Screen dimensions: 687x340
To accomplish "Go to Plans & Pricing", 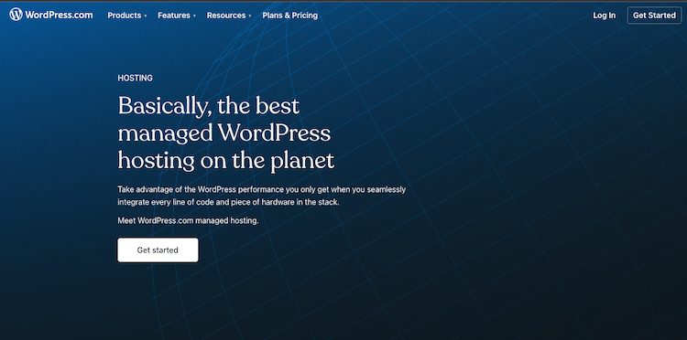I will tap(290, 16).
